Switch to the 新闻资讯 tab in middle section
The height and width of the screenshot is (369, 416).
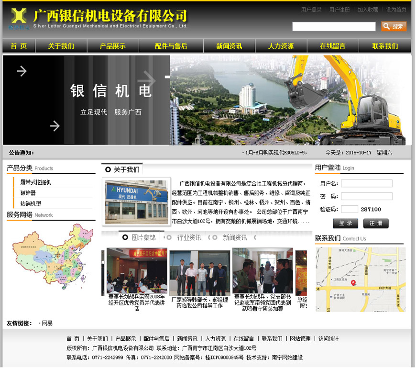pyautogui.click(x=235, y=237)
